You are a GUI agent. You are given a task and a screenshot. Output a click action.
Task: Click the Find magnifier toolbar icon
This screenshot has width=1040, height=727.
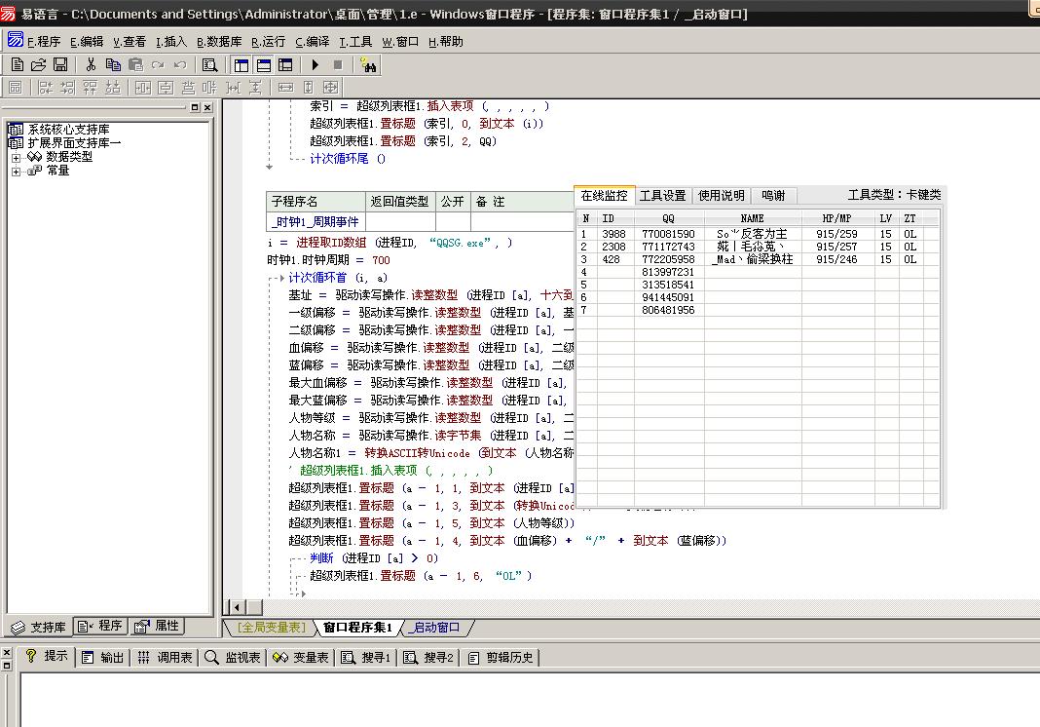[210, 64]
